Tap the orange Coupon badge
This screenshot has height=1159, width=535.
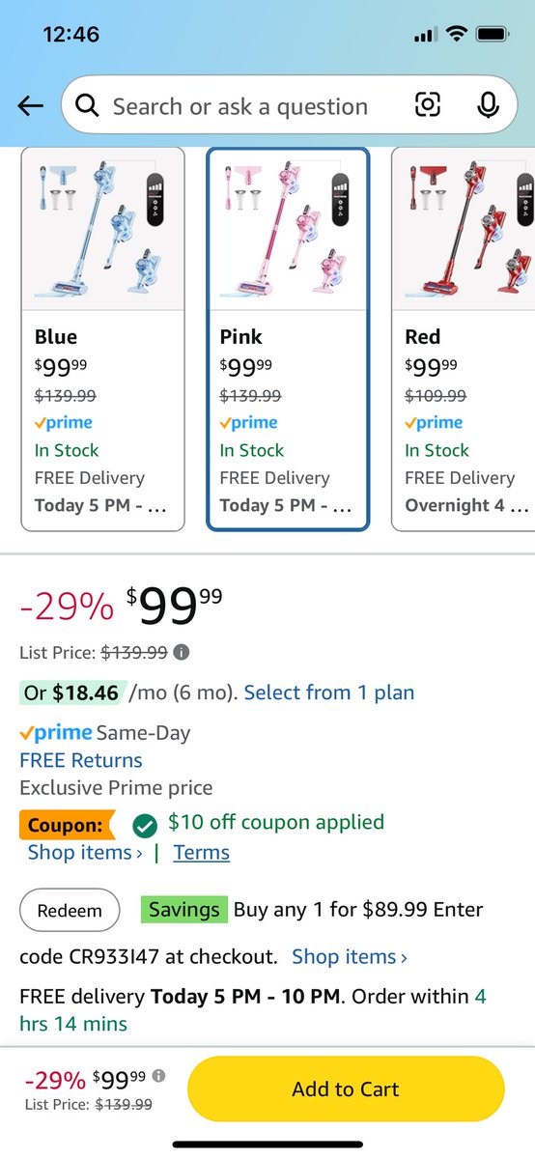tap(67, 826)
